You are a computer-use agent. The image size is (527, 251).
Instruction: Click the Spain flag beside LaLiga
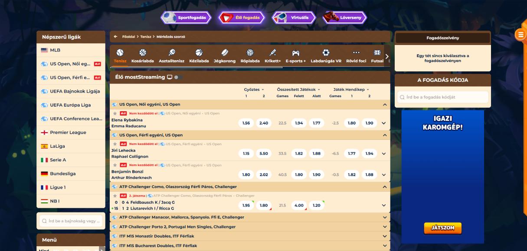point(44,146)
